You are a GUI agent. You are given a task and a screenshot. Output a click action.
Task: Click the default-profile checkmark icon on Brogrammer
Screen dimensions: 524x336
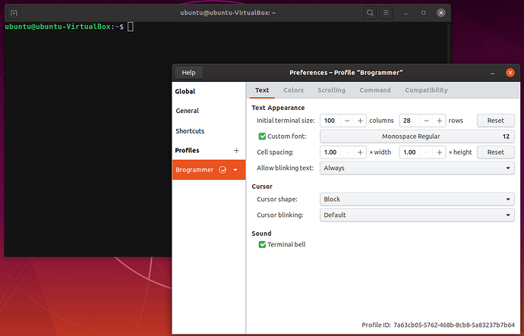click(x=223, y=170)
